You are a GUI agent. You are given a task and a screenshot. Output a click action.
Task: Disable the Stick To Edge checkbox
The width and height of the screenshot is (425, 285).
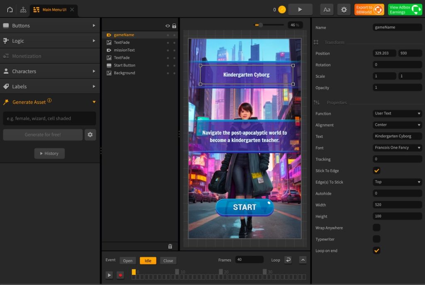point(376,171)
